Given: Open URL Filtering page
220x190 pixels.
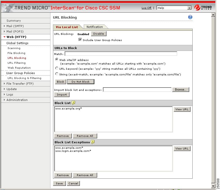Looking at the screenshot, I should click(17, 63).
